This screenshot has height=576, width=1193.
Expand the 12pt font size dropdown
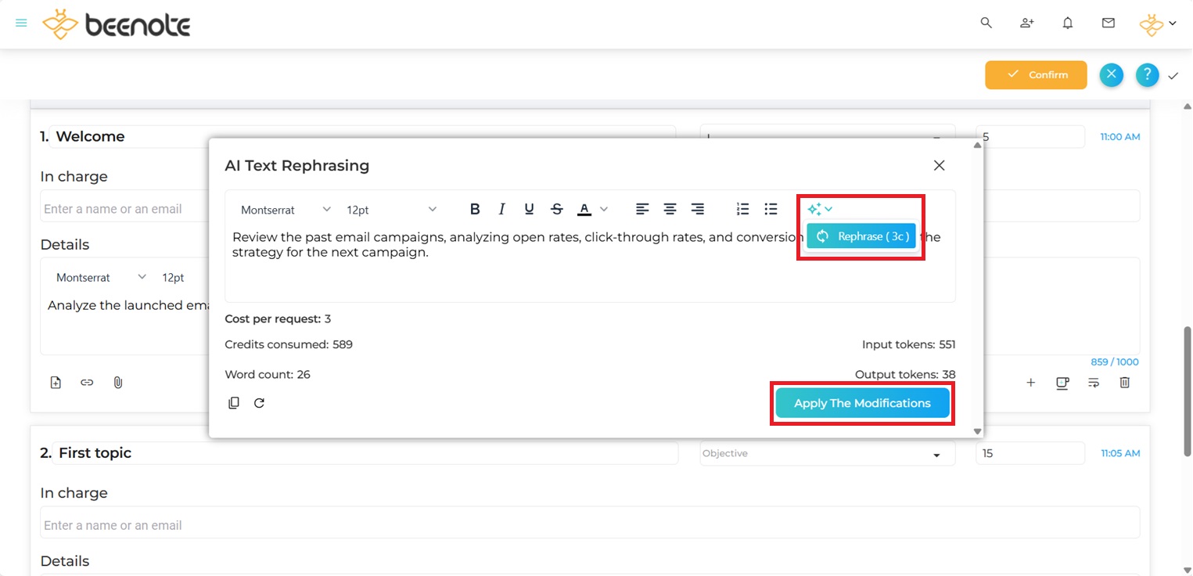[x=391, y=210]
